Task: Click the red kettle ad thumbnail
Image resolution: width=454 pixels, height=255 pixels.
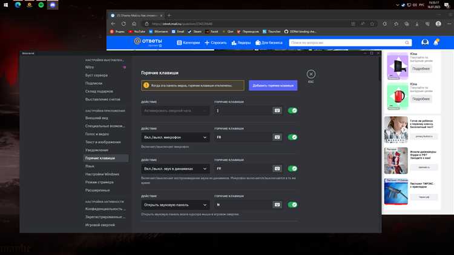Action: point(398,96)
